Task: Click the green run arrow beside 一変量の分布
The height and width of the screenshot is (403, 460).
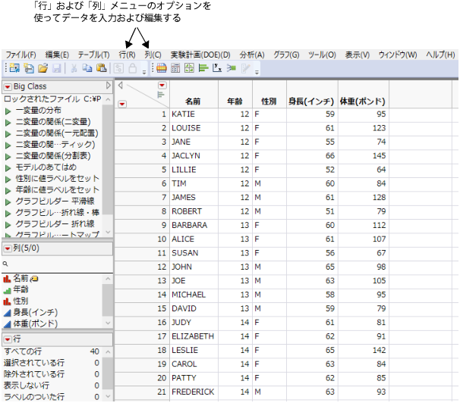Action: (x=8, y=111)
